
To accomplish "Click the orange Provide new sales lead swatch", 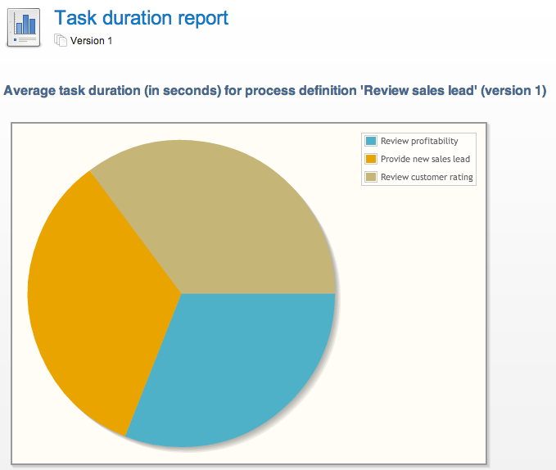I will pyautogui.click(x=371, y=159).
